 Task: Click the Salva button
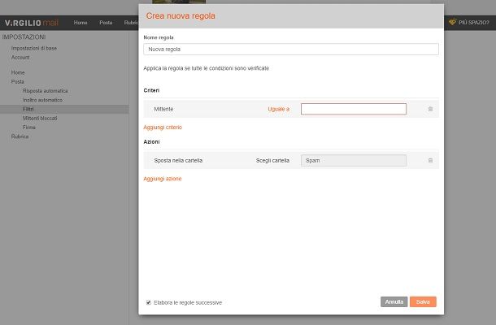pos(423,302)
